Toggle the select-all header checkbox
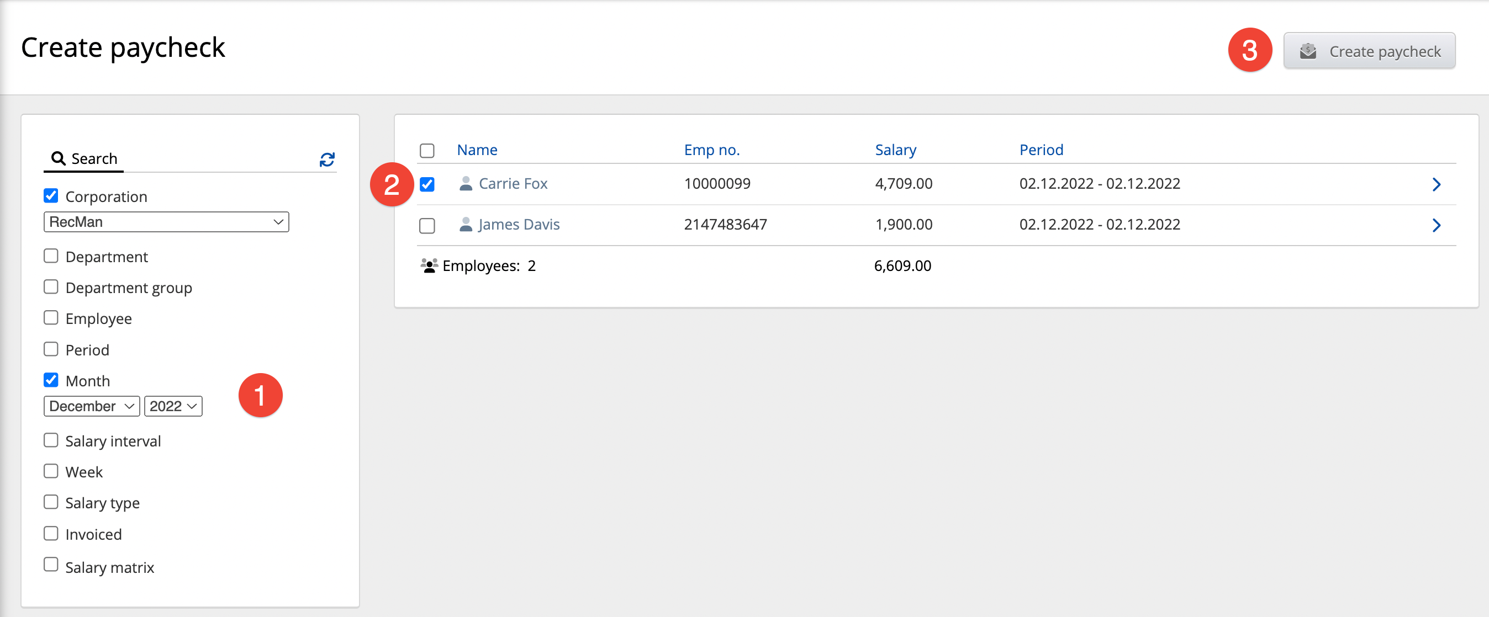The width and height of the screenshot is (1489, 617). (x=427, y=151)
